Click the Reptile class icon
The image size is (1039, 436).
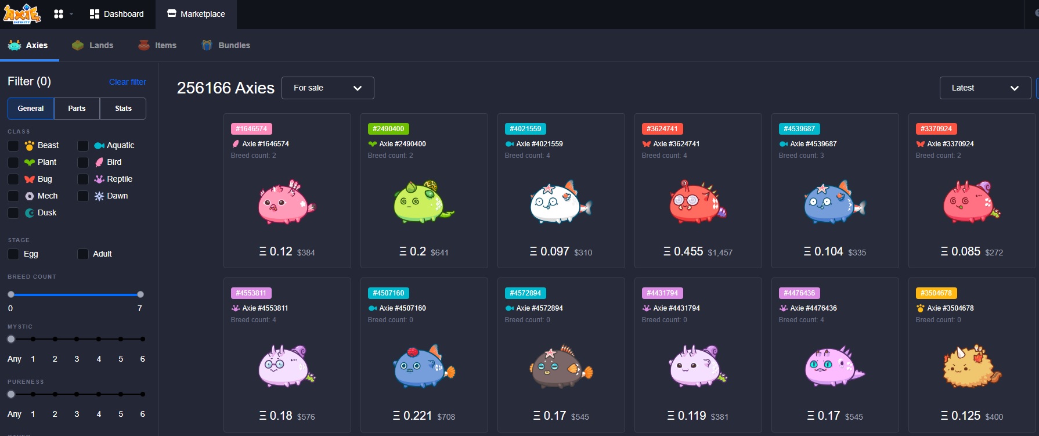[x=99, y=179]
